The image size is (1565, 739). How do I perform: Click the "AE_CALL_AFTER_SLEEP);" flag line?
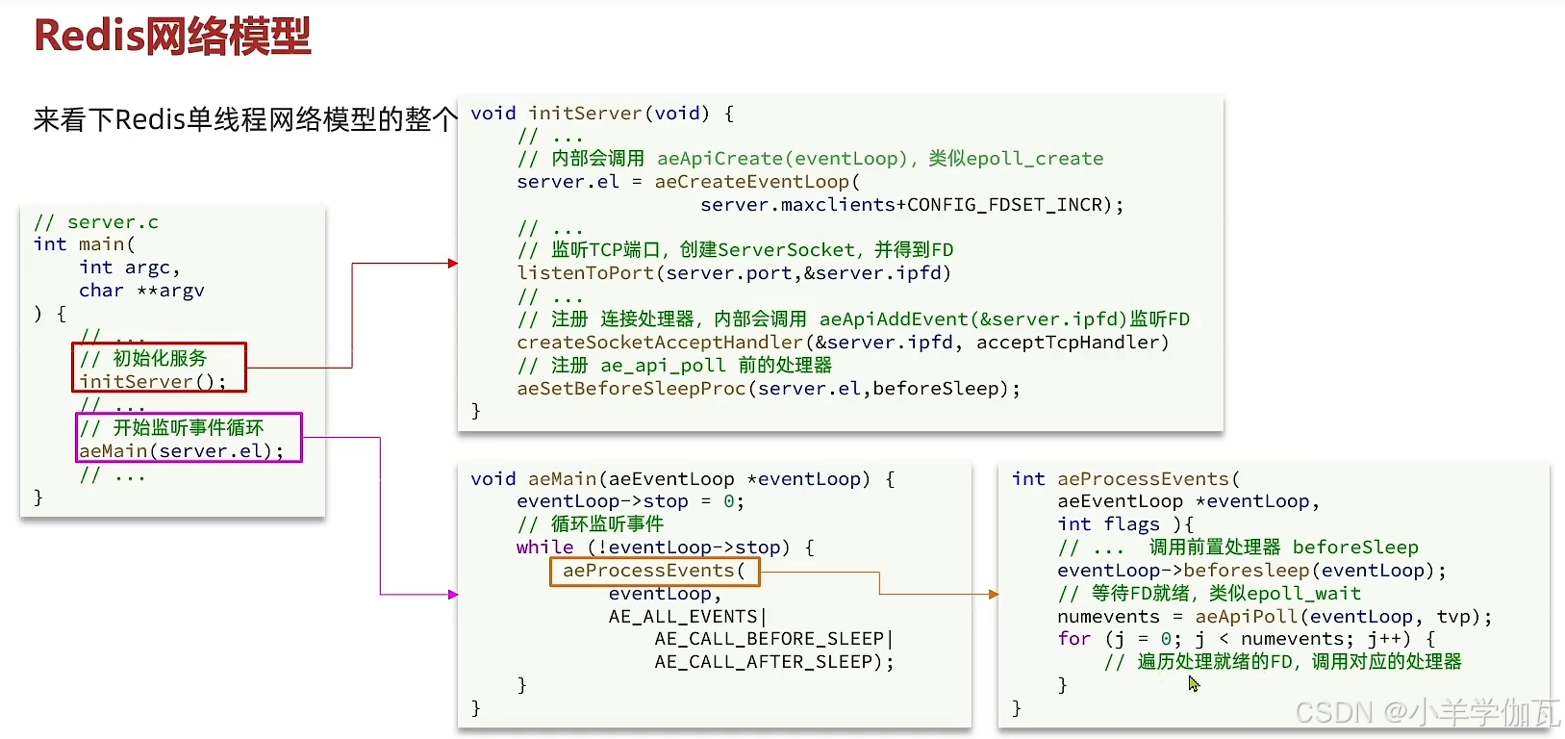point(774,662)
